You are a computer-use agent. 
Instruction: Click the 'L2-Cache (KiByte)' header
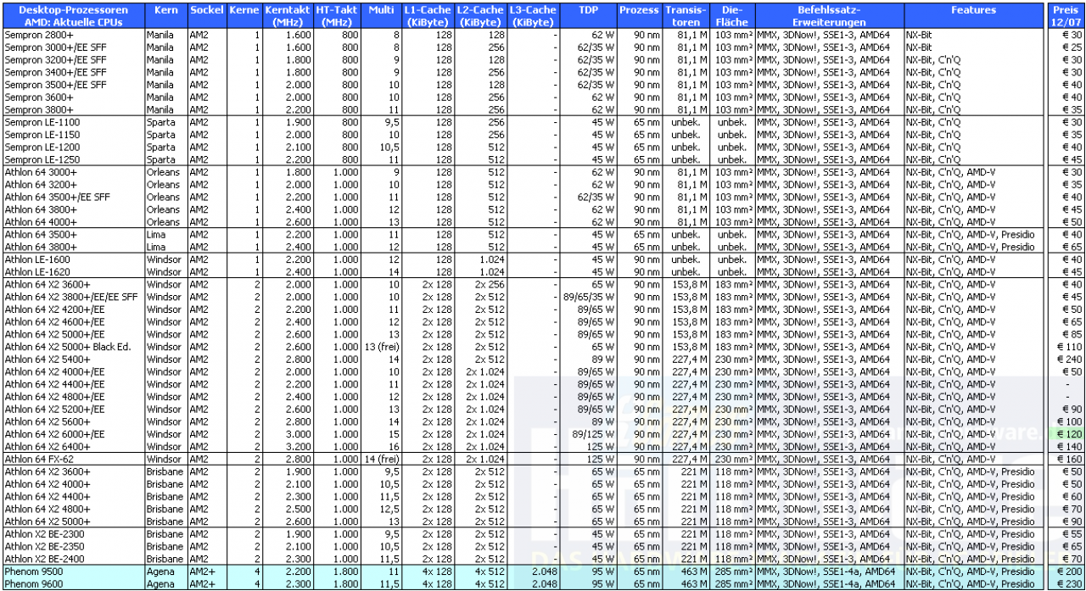(x=481, y=16)
